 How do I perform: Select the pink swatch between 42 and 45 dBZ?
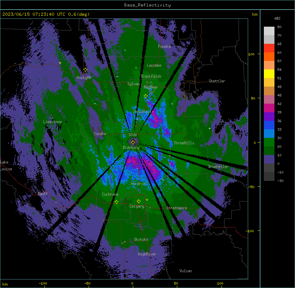pos(269,100)
